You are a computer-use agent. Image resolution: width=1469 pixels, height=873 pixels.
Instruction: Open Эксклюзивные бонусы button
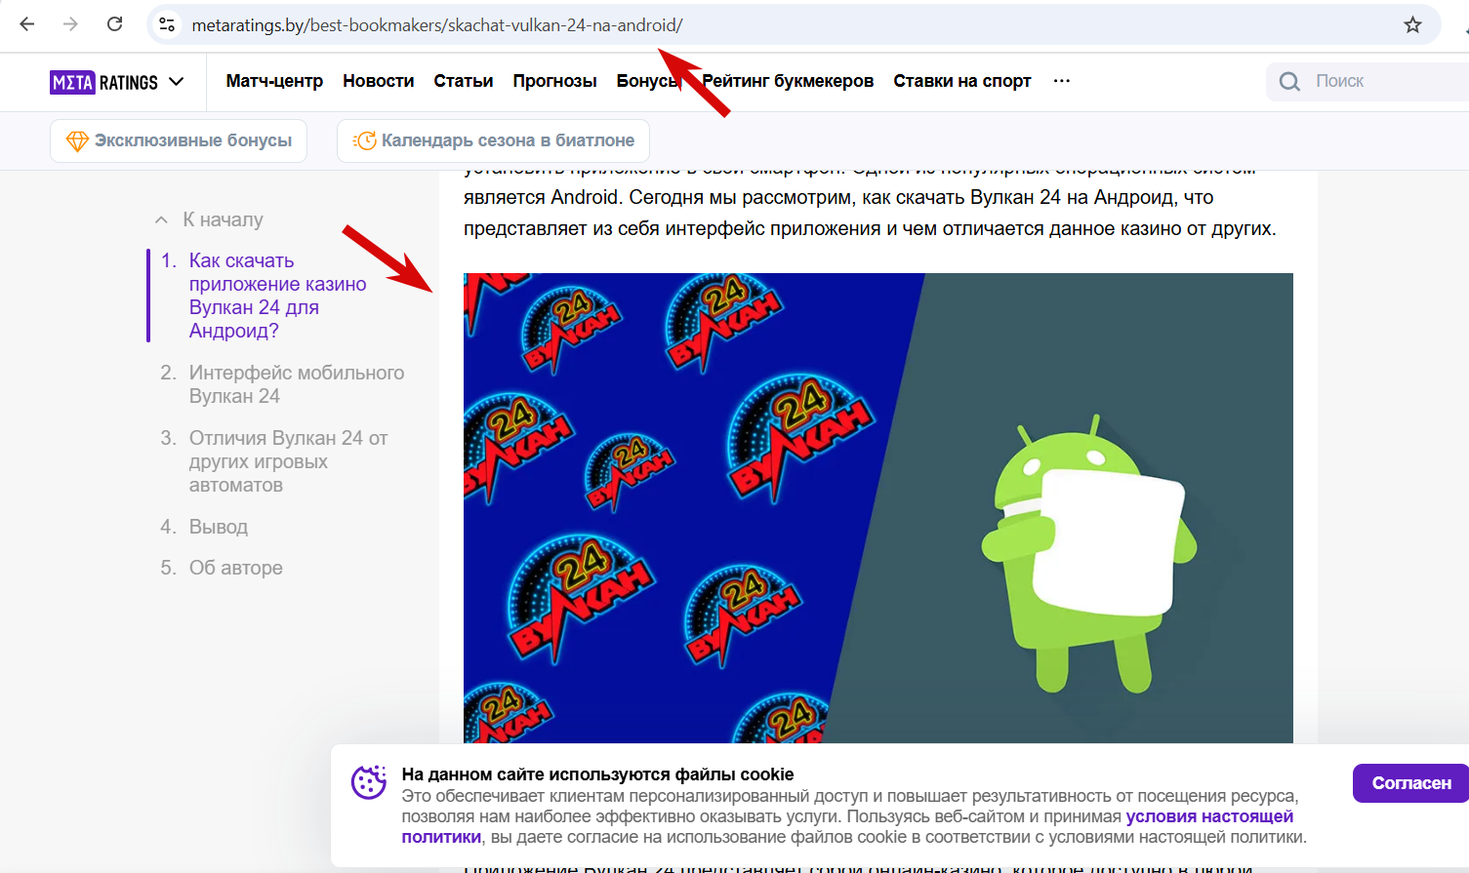pos(179,140)
